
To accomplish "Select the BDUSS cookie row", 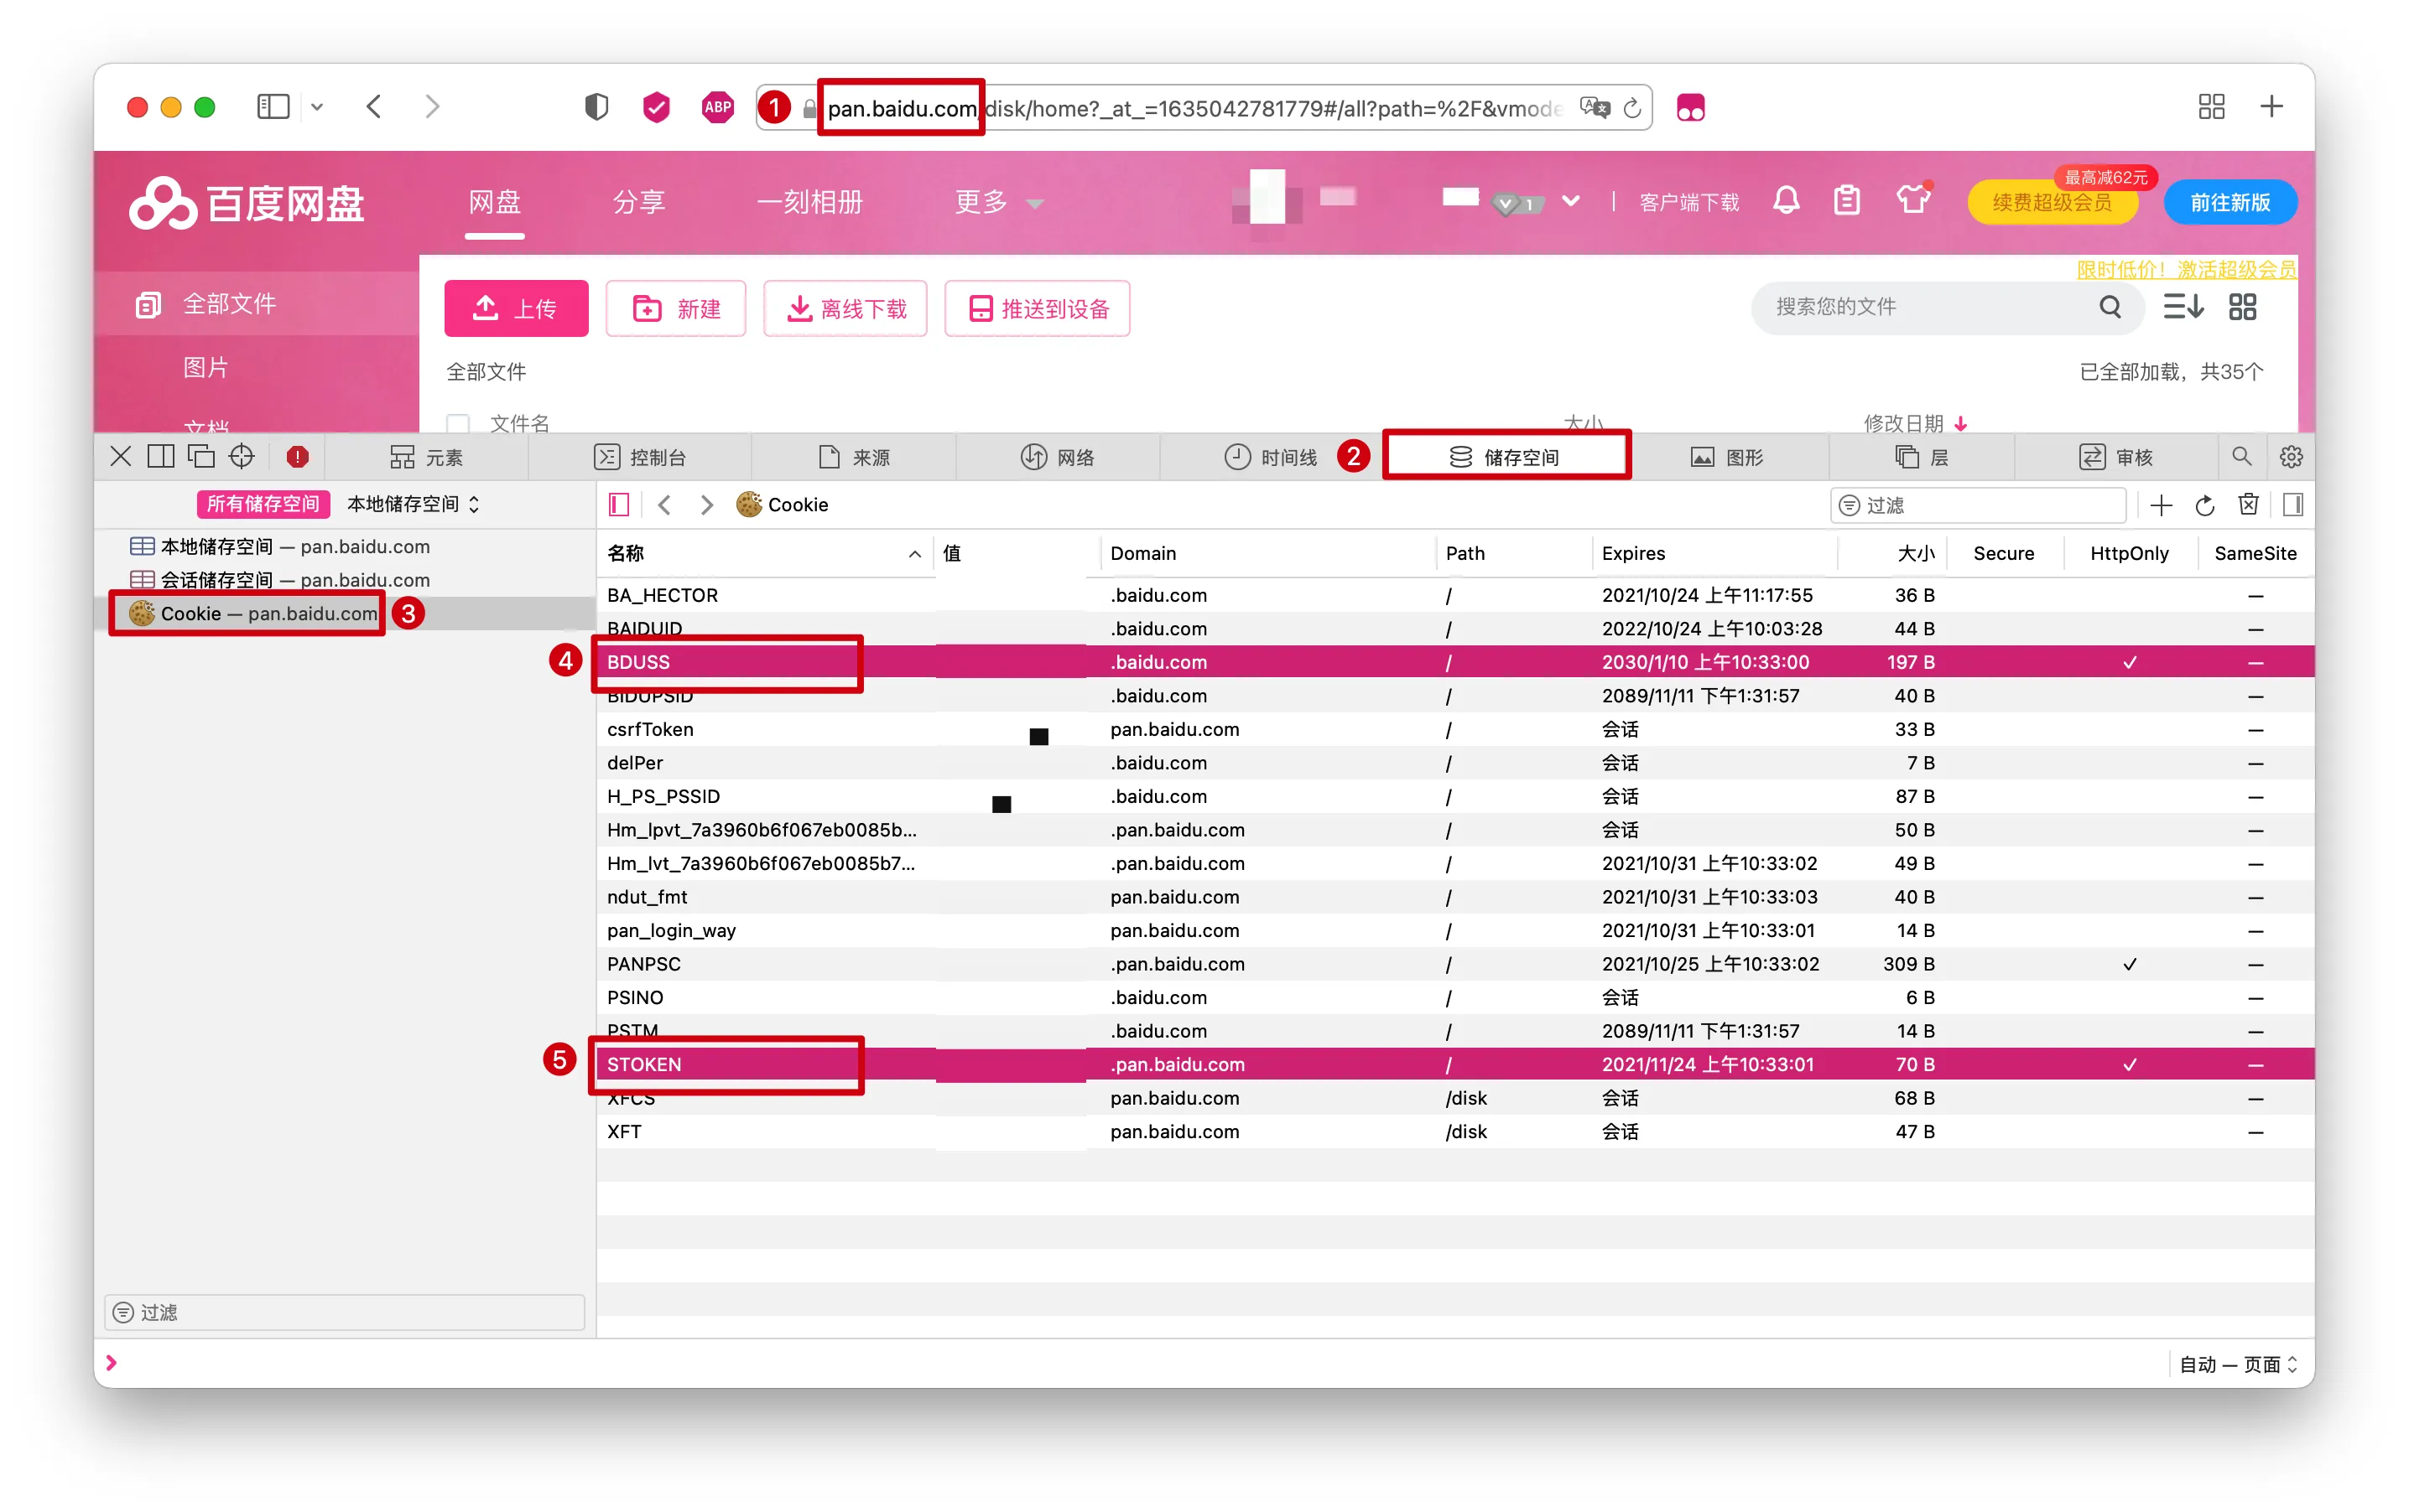I will pyautogui.click(x=1454, y=663).
